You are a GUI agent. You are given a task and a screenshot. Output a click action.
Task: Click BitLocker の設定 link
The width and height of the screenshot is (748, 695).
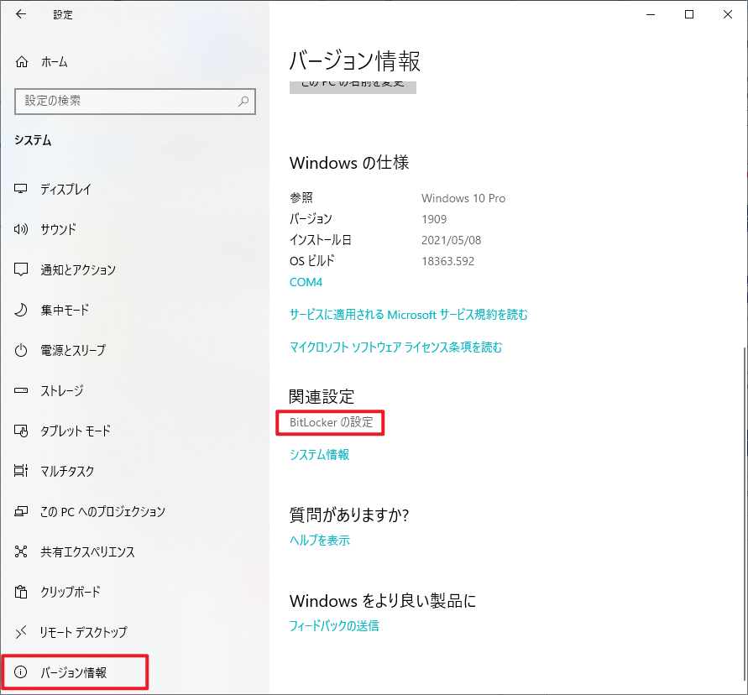click(331, 422)
